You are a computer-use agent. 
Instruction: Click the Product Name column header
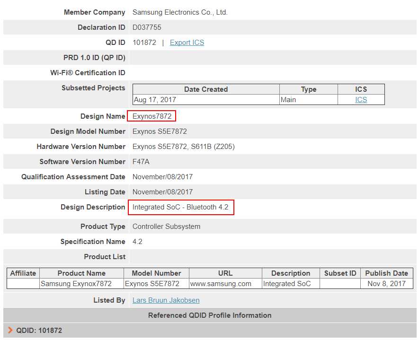point(81,273)
